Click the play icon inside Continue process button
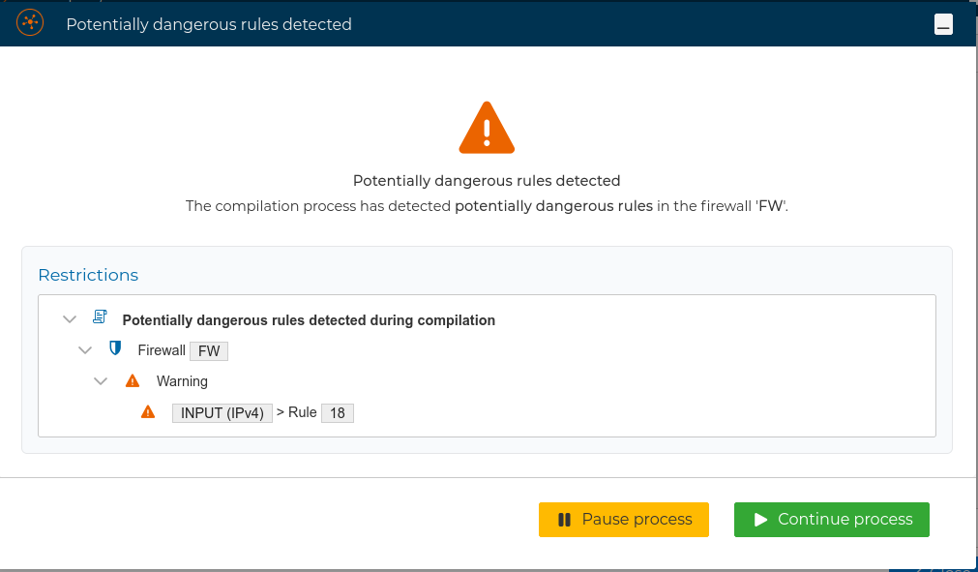This screenshot has width=978, height=572. (760, 520)
